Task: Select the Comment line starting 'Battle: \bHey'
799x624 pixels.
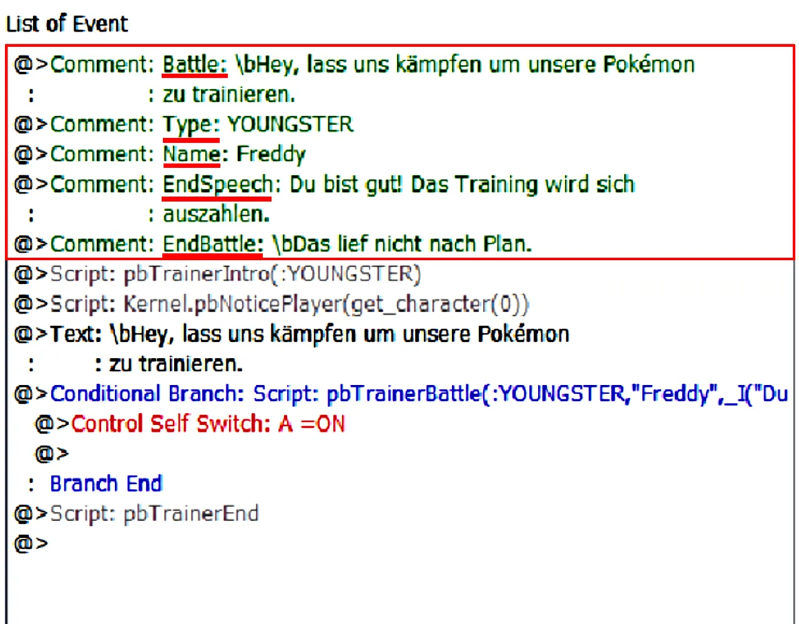Action: [354, 65]
